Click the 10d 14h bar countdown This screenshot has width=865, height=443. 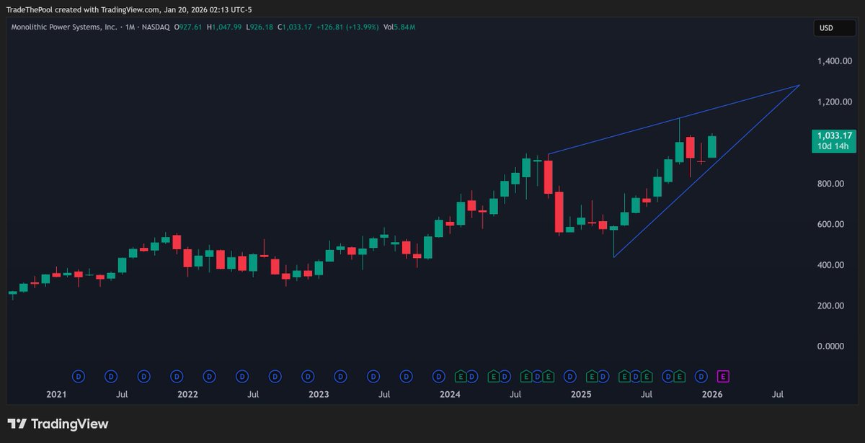click(833, 146)
